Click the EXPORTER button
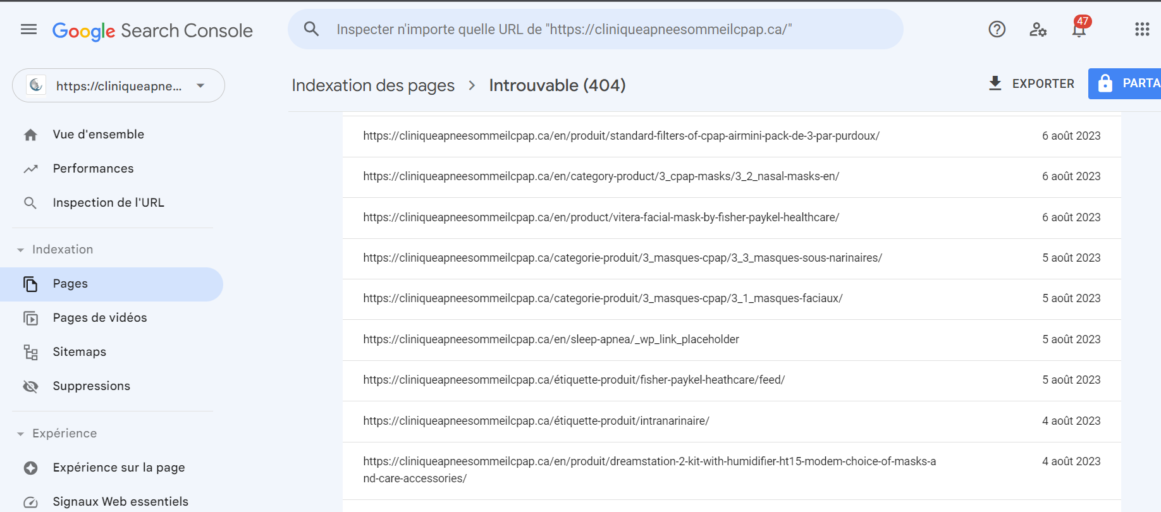This screenshot has width=1161, height=512. [x=1031, y=83]
